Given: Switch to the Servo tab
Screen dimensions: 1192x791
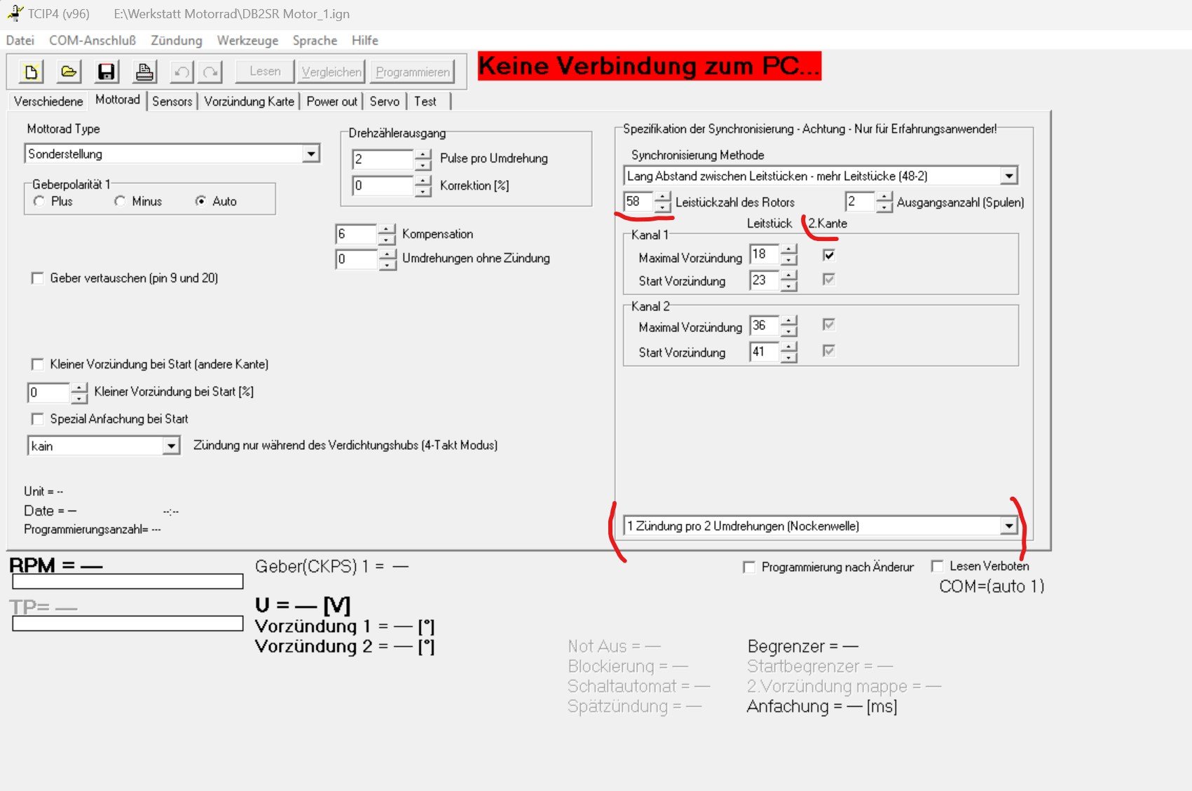Looking at the screenshot, I should (385, 102).
